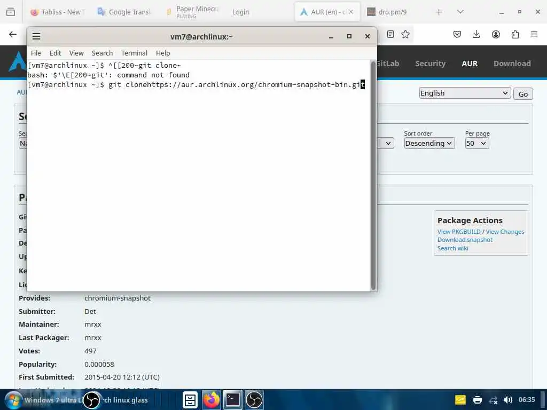Click terminal title vm7@archlinux:~
The width and height of the screenshot is (547, 410).
tap(201, 37)
